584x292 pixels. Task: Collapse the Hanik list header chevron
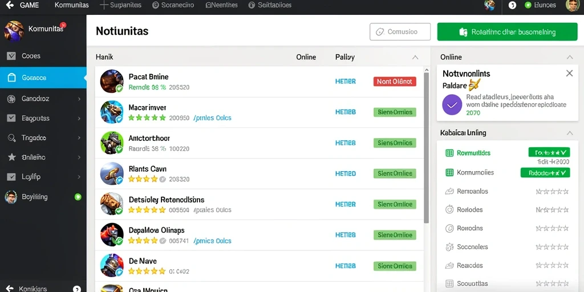pos(415,58)
